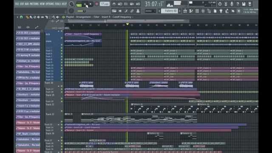Open the VIEW menu

click(x=42, y=4)
